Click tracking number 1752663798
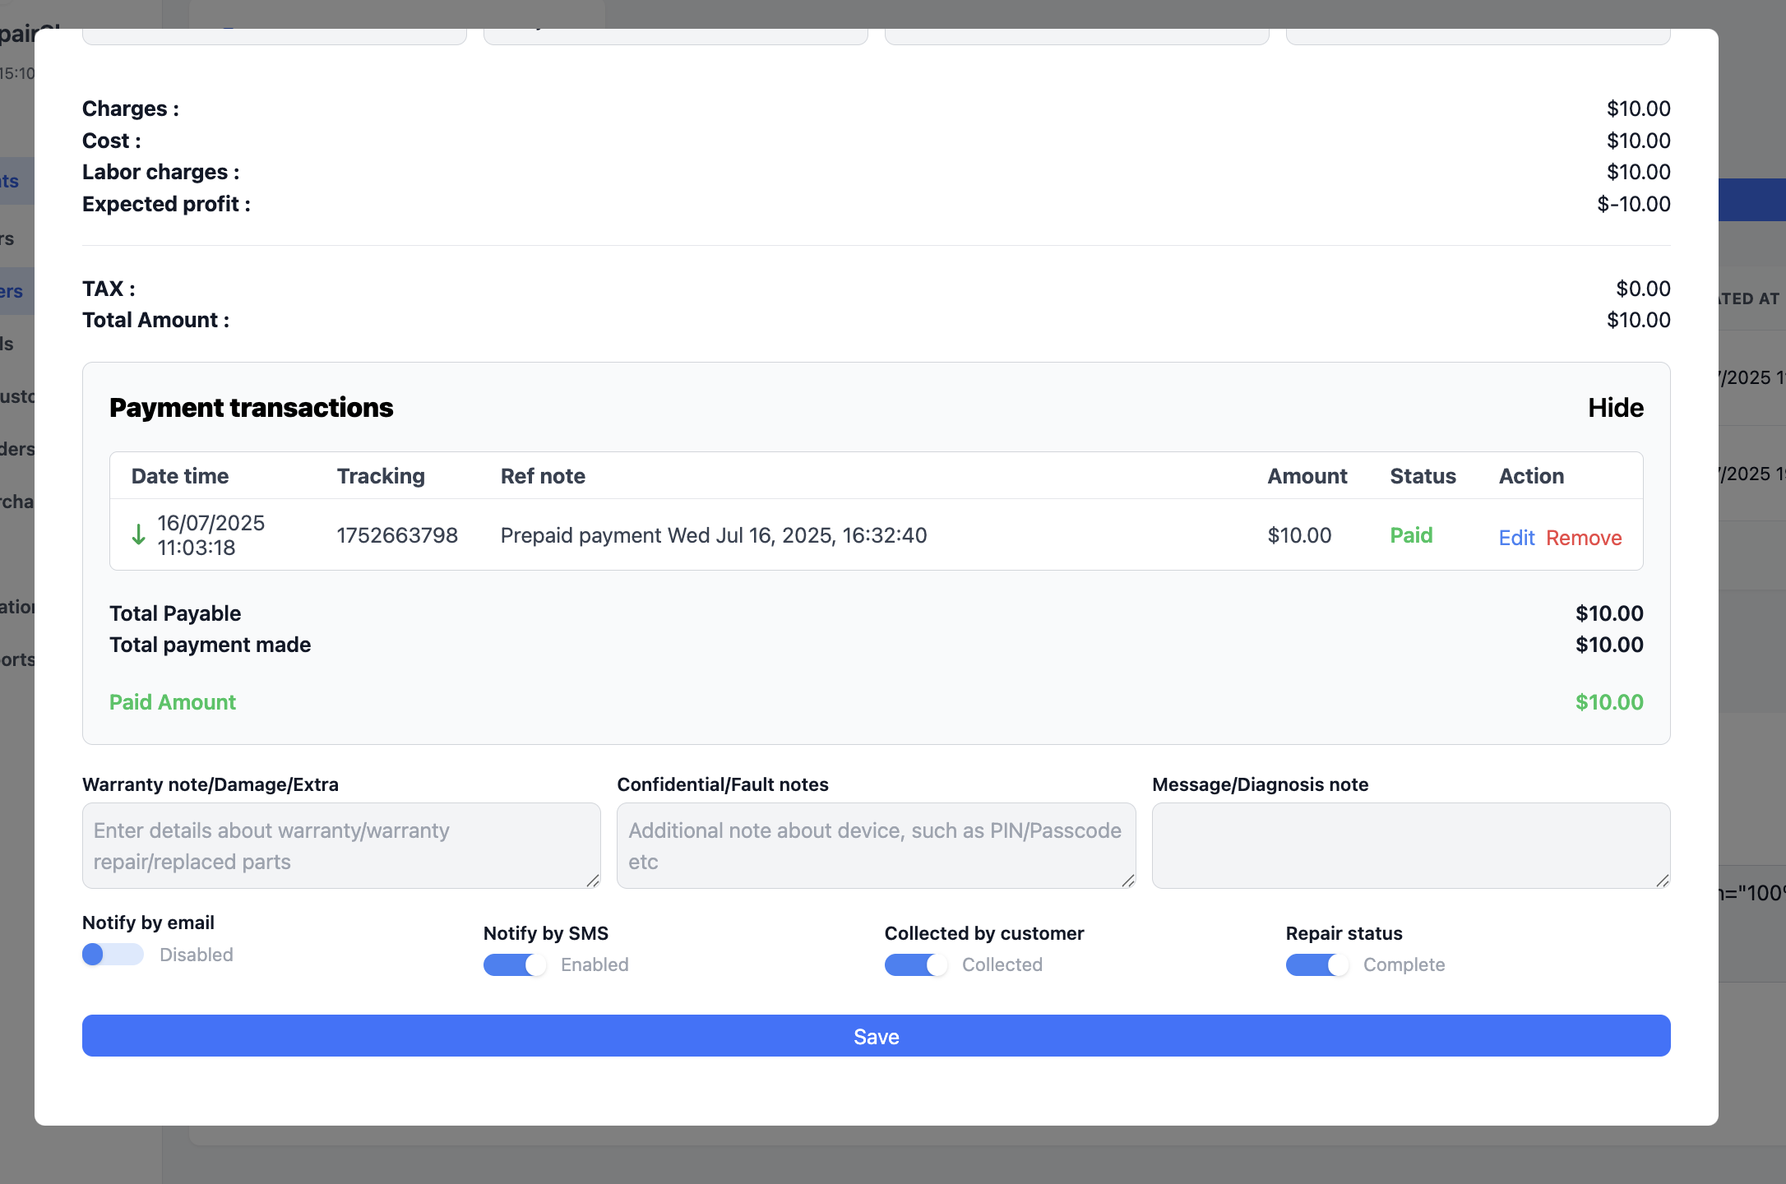The image size is (1786, 1184). (397, 535)
